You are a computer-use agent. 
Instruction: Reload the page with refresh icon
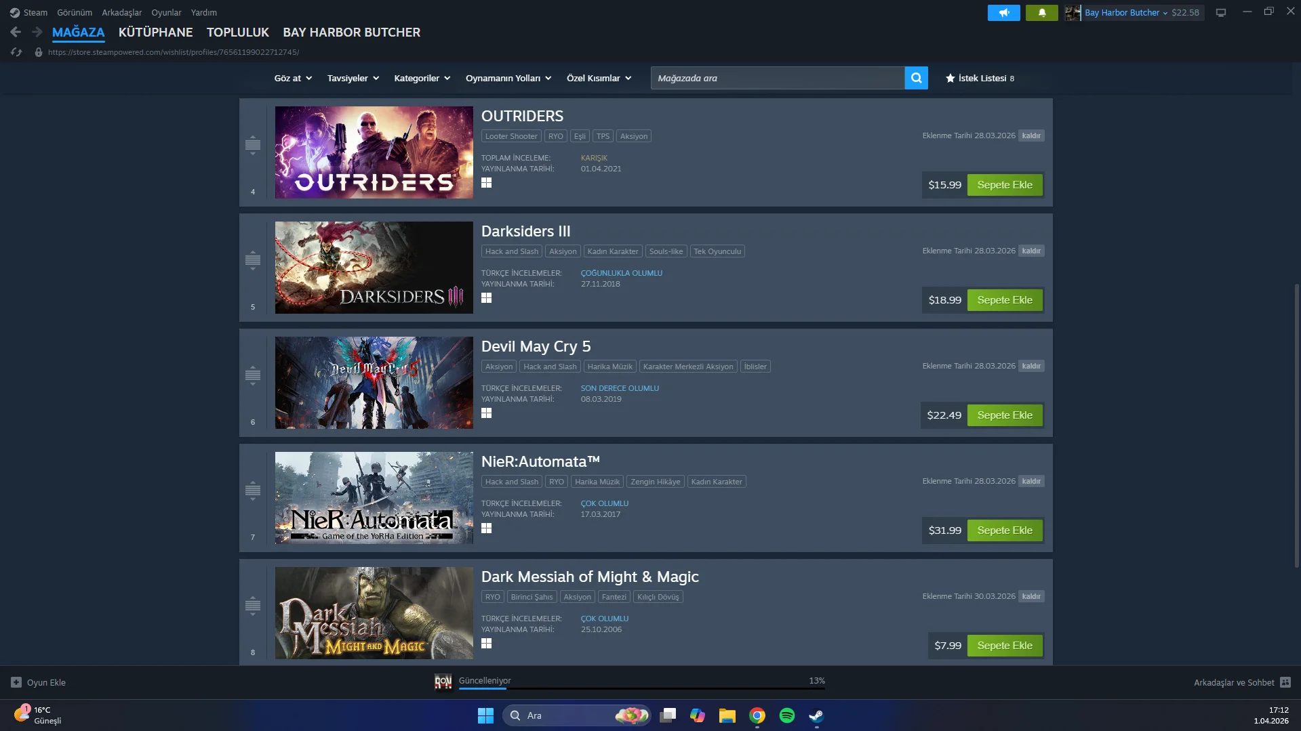point(16,52)
